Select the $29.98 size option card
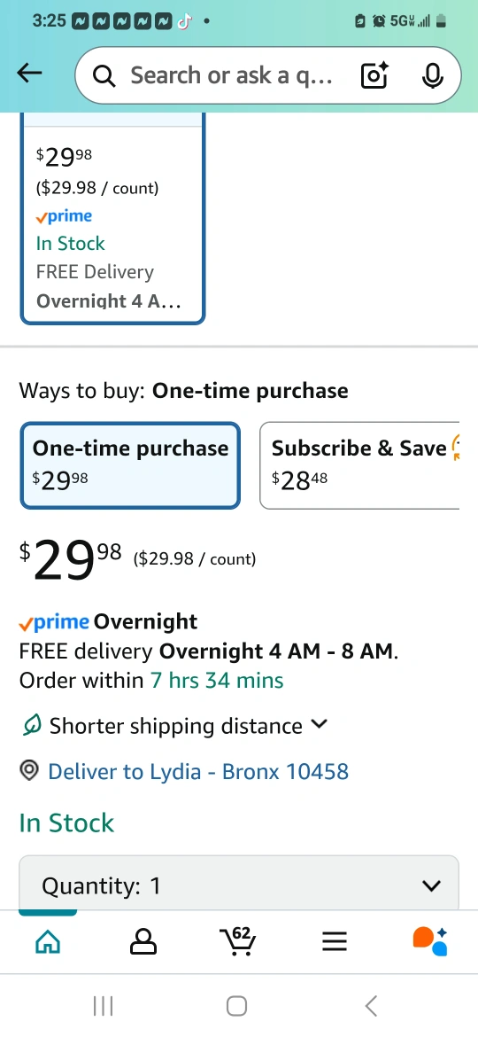Screen dimensions: 478x1037 [x=113, y=219]
